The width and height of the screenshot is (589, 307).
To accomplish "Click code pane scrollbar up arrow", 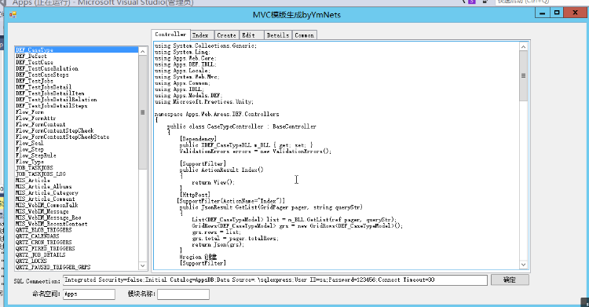I will (x=523, y=46).
